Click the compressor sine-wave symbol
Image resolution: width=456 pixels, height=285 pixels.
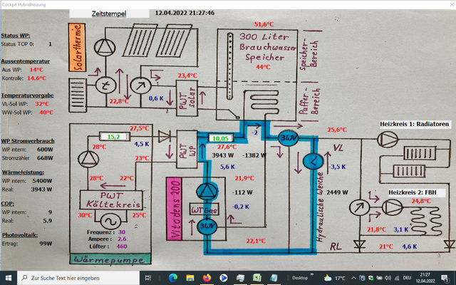pyautogui.click(x=111, y=221)
